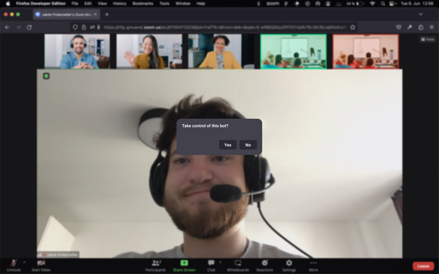This screenshot has height=274, width=439.
Task: Open the List all tabs chevron
Action: 421,14
